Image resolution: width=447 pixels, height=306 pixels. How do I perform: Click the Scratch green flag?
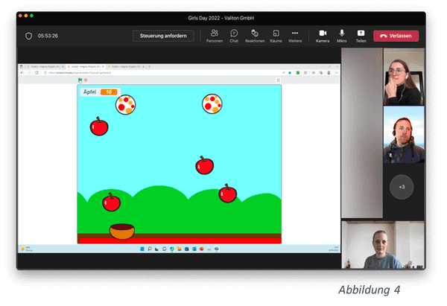(x=80, y=80)
